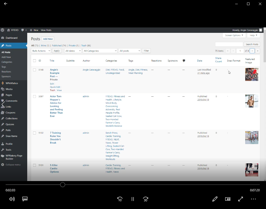Skip forward 30 seconds
The width and height of the screenshot is (266, 209).
[146, 199]
